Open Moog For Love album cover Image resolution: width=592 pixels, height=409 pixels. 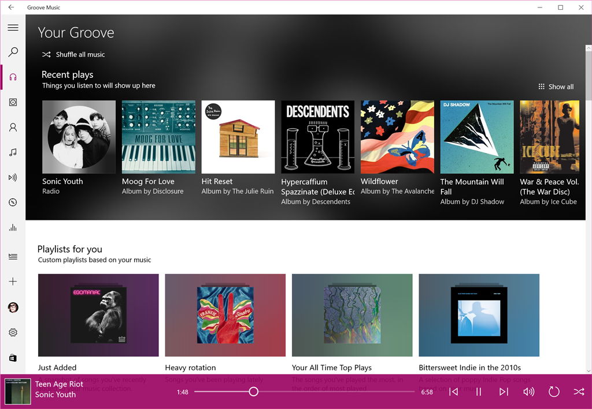point(158,137)
